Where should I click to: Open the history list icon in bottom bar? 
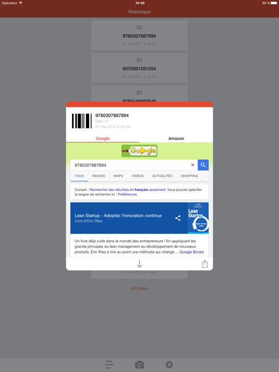109,364
